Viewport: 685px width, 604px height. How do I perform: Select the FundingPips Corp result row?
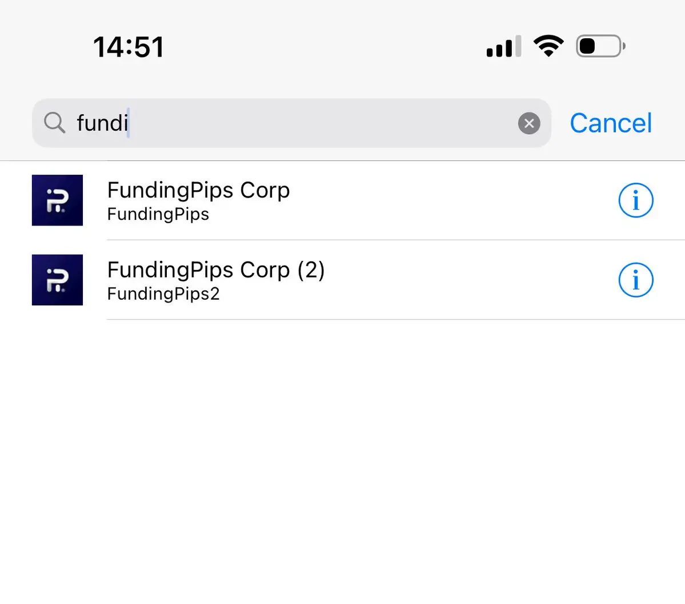tap(343, 200)
